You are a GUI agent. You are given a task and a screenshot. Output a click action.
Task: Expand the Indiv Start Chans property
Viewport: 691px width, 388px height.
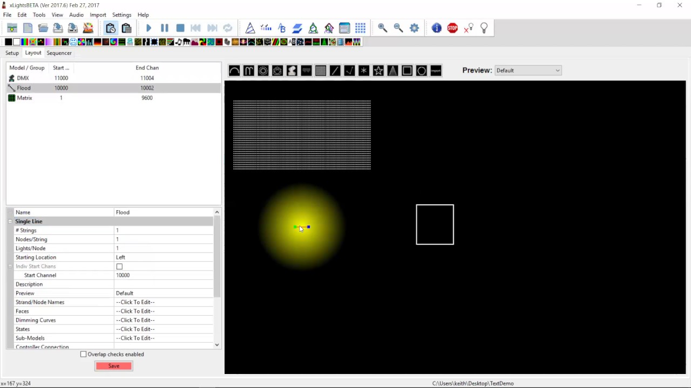[x=10, y=266]
